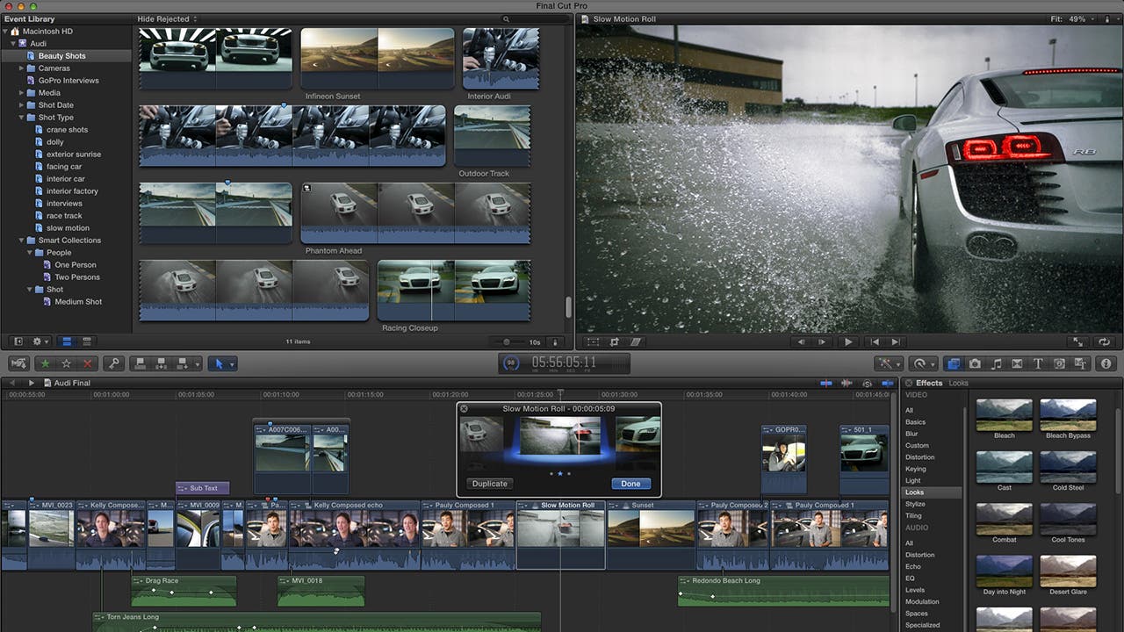
Task: Open the Music and Sound browser
Action: 997,363
